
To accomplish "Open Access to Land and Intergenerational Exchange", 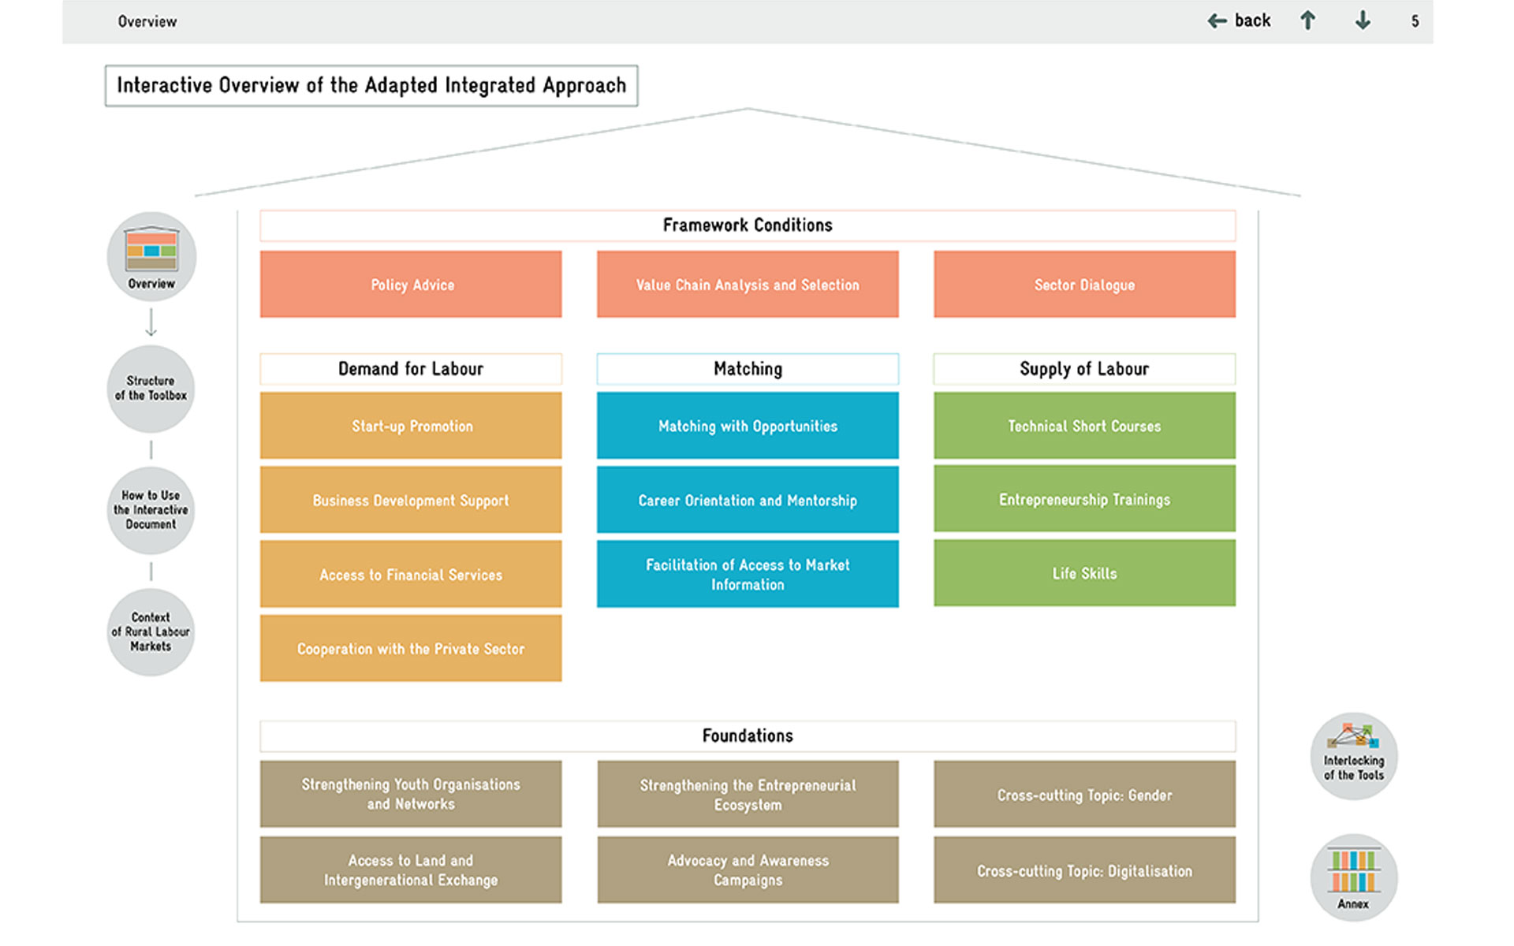I will tap(411, 870).
